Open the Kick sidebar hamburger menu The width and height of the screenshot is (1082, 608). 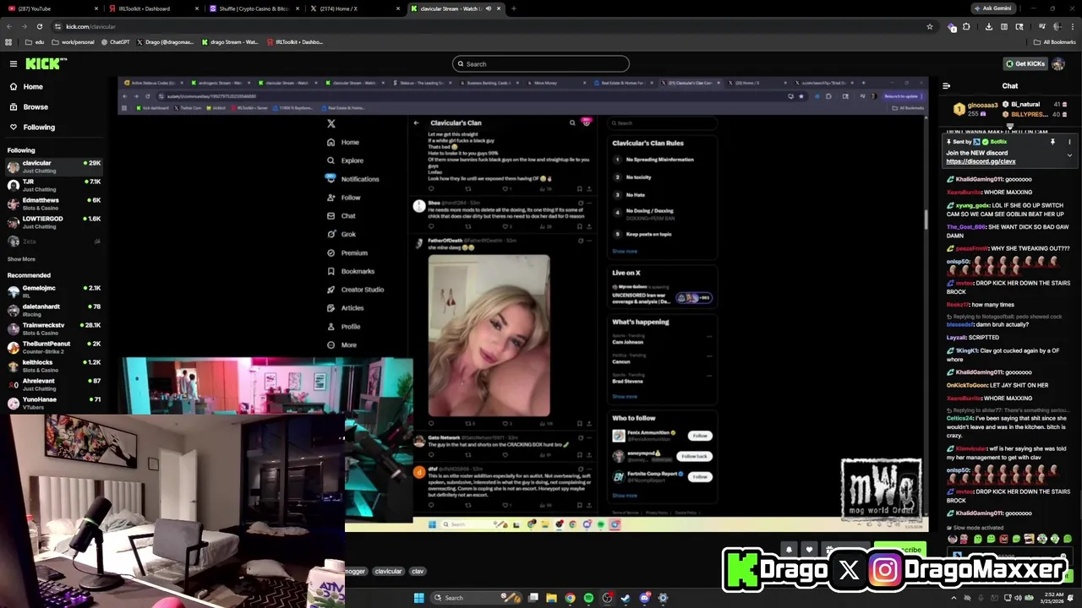coord(13,63)
